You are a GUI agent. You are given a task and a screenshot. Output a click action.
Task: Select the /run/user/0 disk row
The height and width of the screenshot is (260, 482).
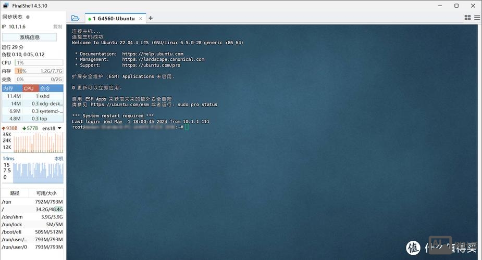pos(32,247)
